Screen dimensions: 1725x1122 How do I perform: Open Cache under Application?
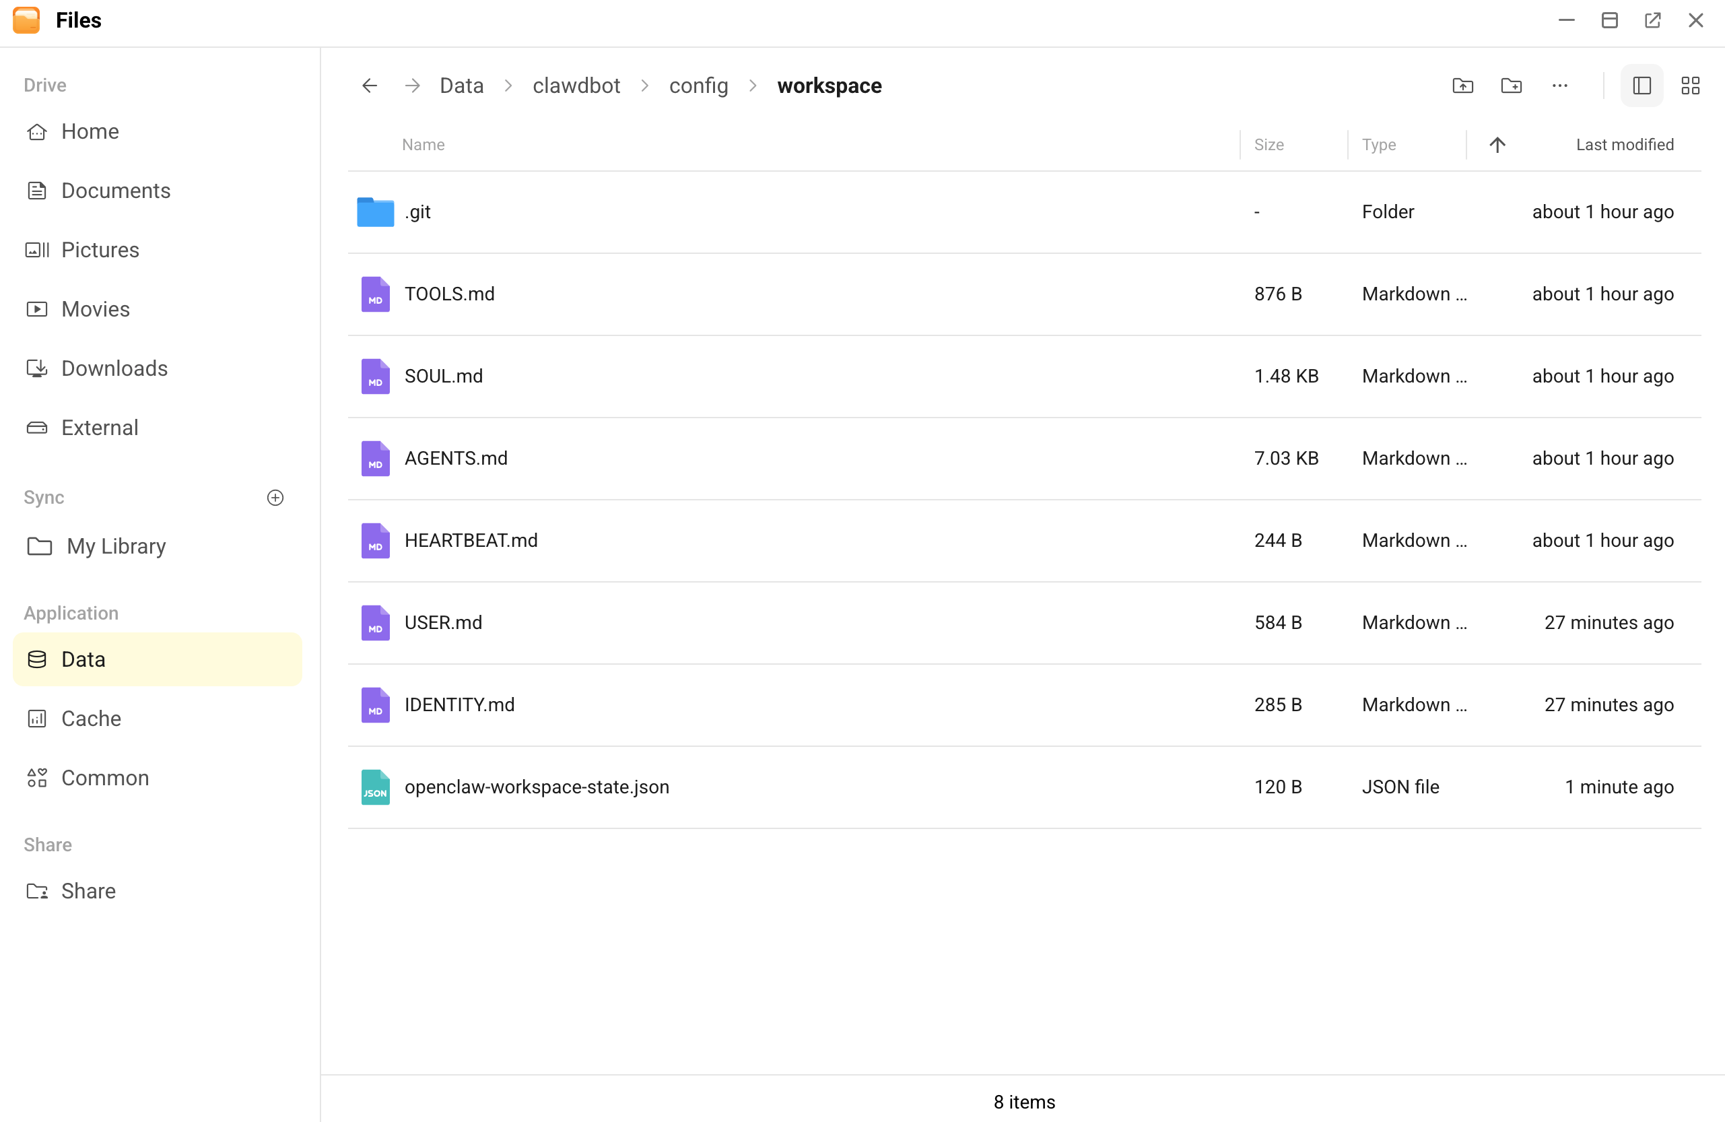pos(158,719)
